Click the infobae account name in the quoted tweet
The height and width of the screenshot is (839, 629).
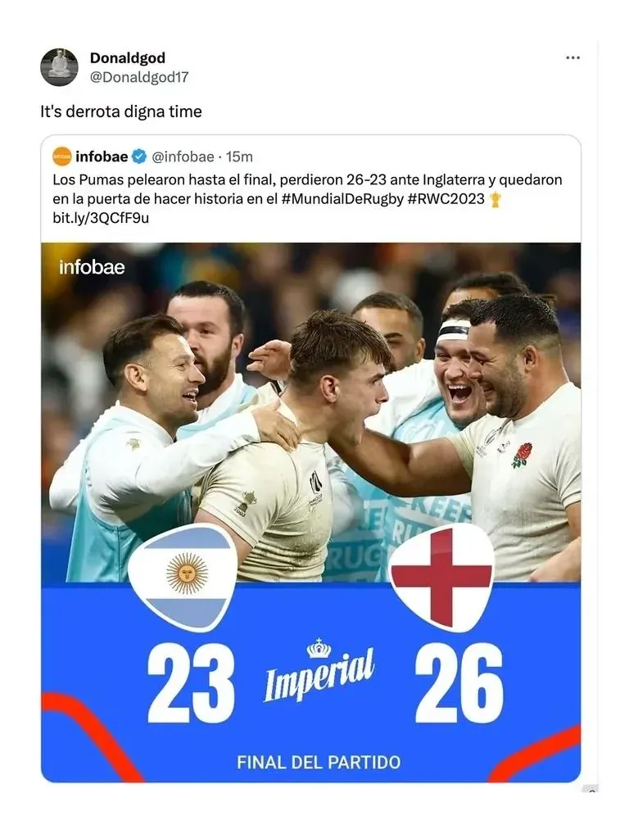tap(102, 157)
